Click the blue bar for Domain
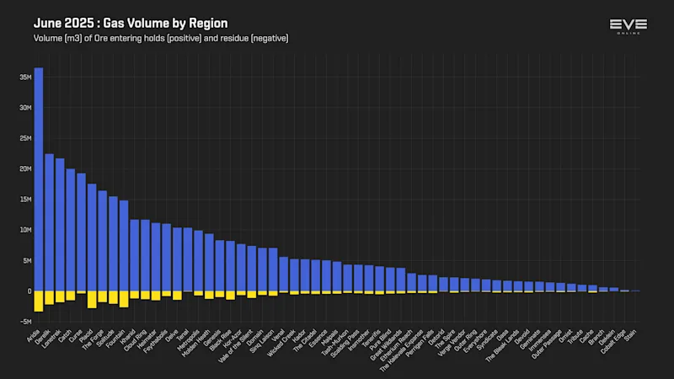 click(x=262, y=270)
